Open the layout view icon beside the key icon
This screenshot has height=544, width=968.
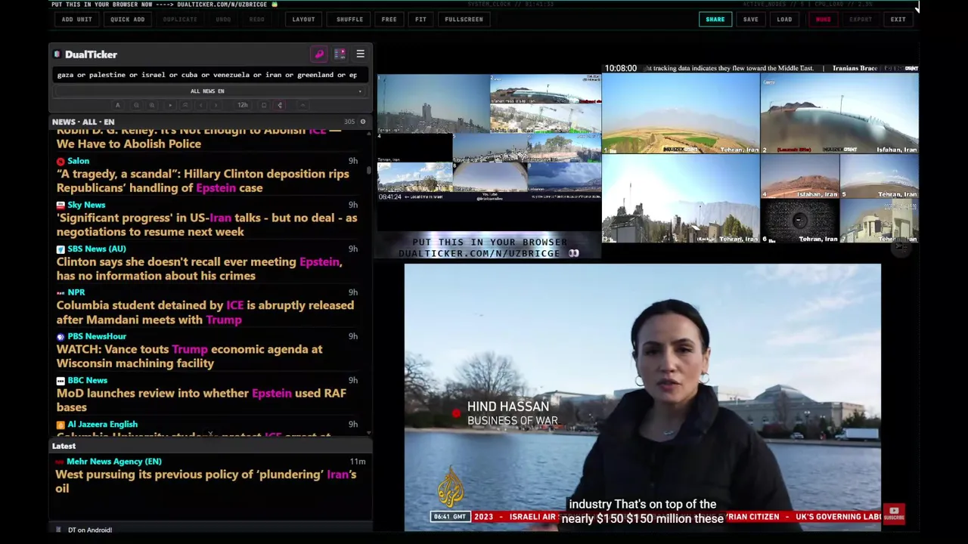tap(340, 54)
